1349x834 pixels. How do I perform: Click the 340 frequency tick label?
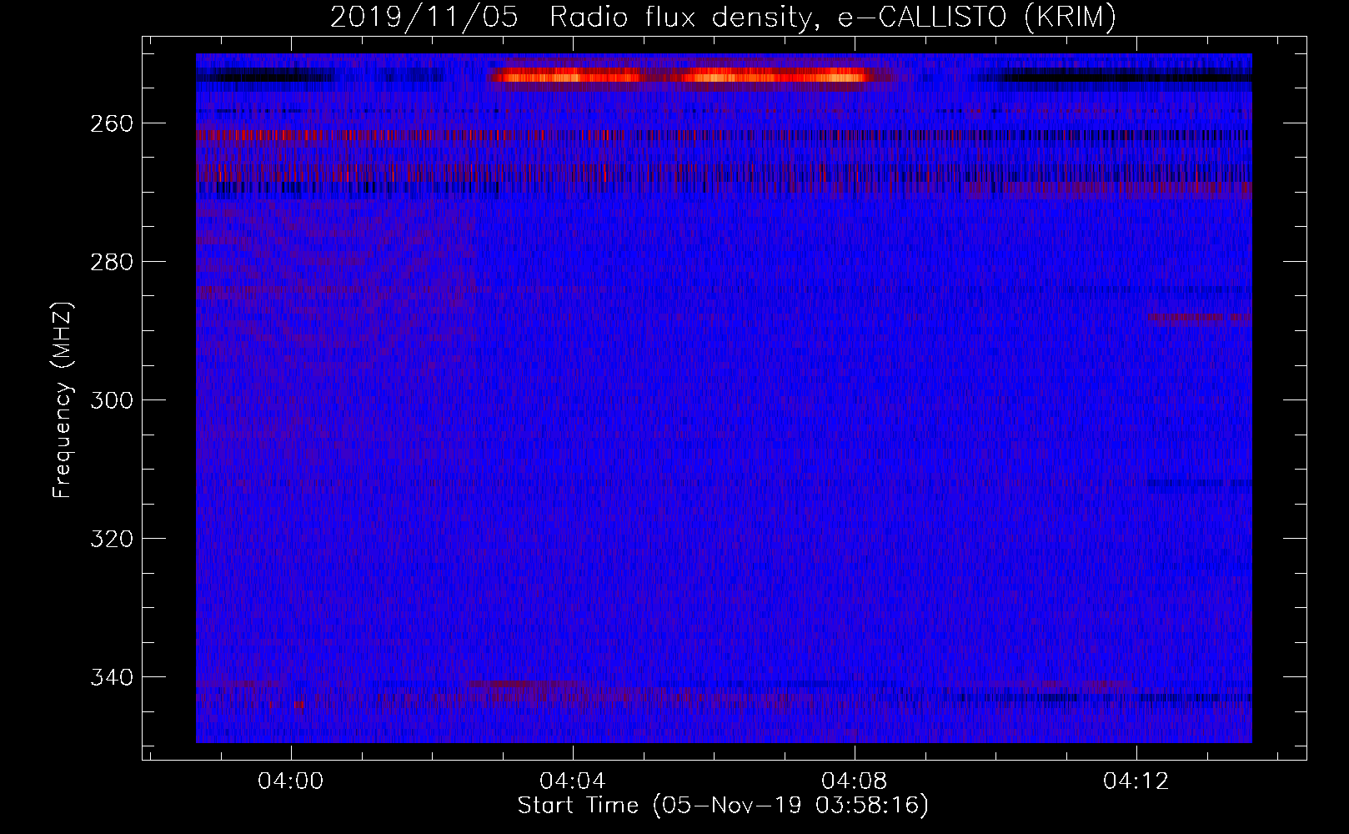click(112, 677)
